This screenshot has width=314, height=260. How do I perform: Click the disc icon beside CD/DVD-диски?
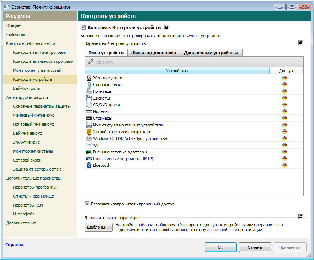(x=89, y=105)
